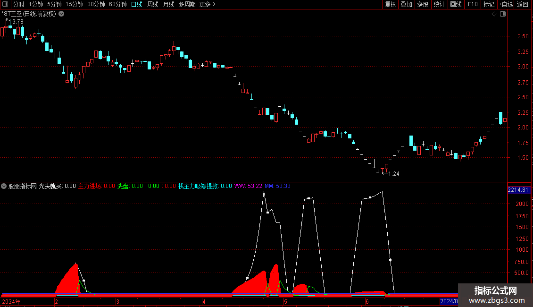Click the 3.78 high price label
The height and width of the screenshot is (307, 533).
[17, 22]
